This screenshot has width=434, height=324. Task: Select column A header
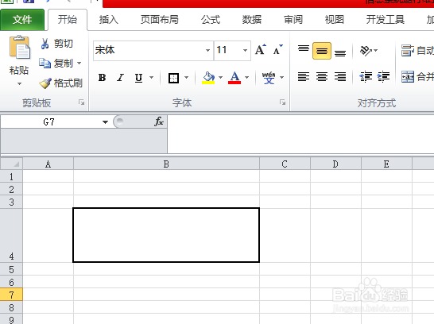pyautogui.click(x=48, y=164)
